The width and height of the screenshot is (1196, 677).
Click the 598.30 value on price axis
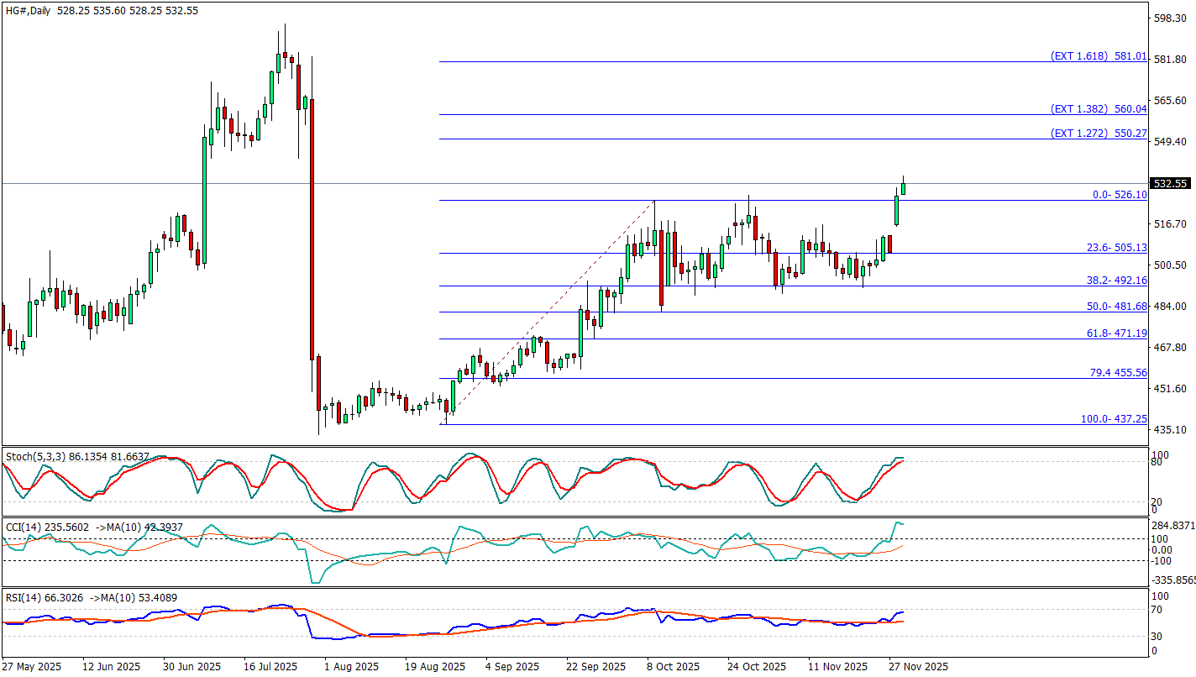point(1170,17)
